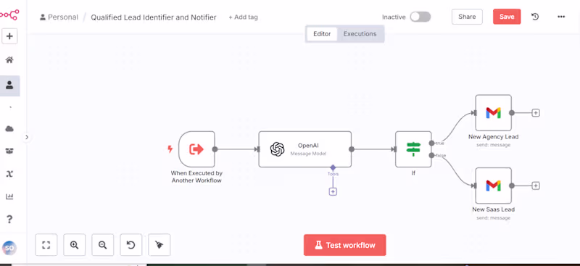This screenshot has width=580, height=266.
Task: Add a node after New Saas Lead
Action: (536, 186)
